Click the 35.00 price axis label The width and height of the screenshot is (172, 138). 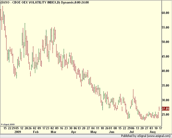166,85
